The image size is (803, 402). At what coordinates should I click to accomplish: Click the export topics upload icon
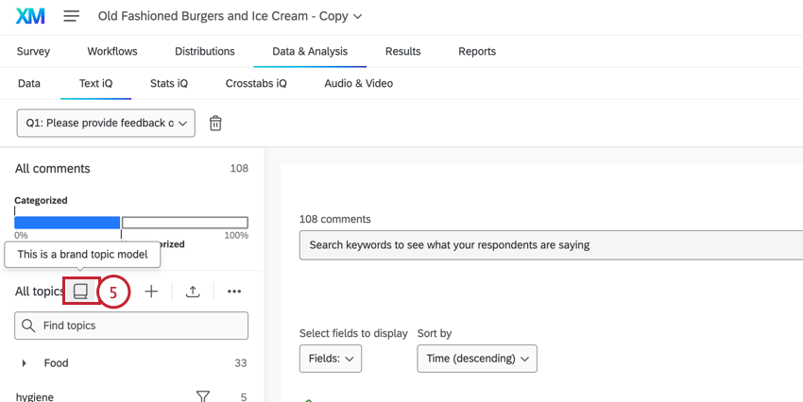[x=193, y=292]
